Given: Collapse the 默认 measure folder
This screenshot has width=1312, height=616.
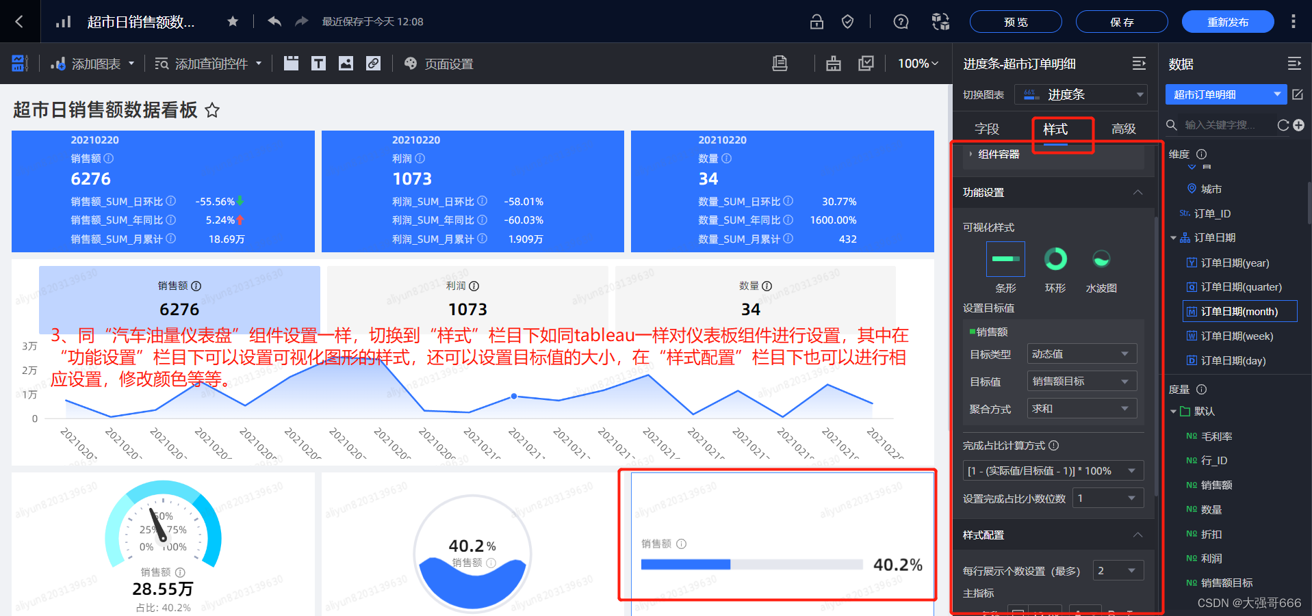Looking at the screenshot, I should (x=1173, y=412).
